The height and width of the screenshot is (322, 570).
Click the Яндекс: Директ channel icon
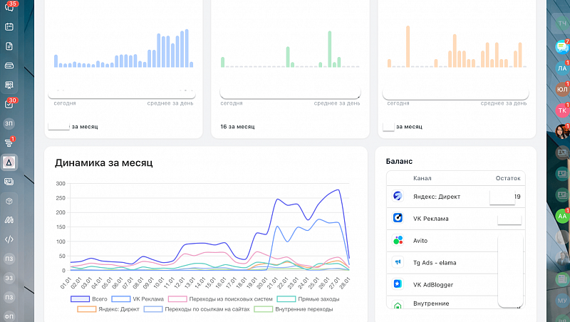(x=398, y=196)
